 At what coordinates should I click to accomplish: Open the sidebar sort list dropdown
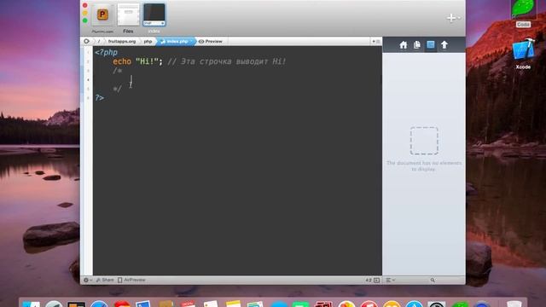pyautogui.click(x=391, y=280)
